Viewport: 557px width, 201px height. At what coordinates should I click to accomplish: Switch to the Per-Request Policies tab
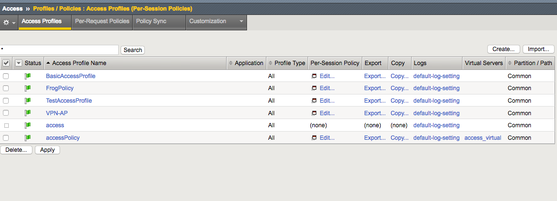102,21
